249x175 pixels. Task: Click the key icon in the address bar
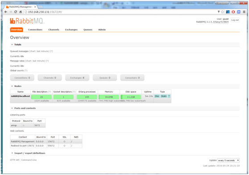219,12
